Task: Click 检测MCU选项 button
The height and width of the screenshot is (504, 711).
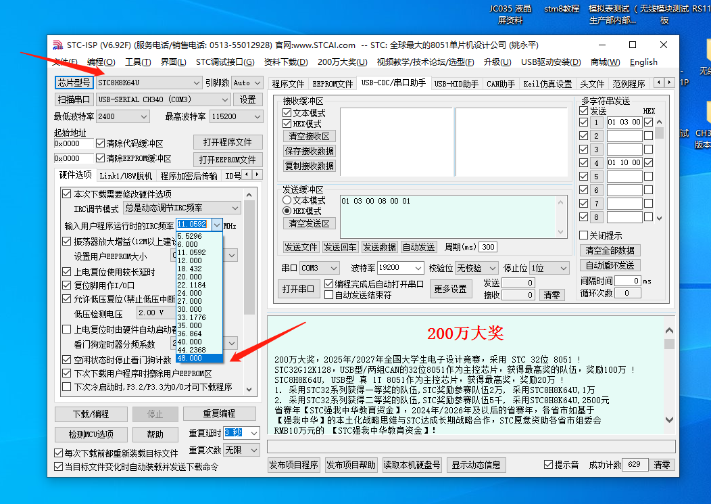Action: point(91,434)
